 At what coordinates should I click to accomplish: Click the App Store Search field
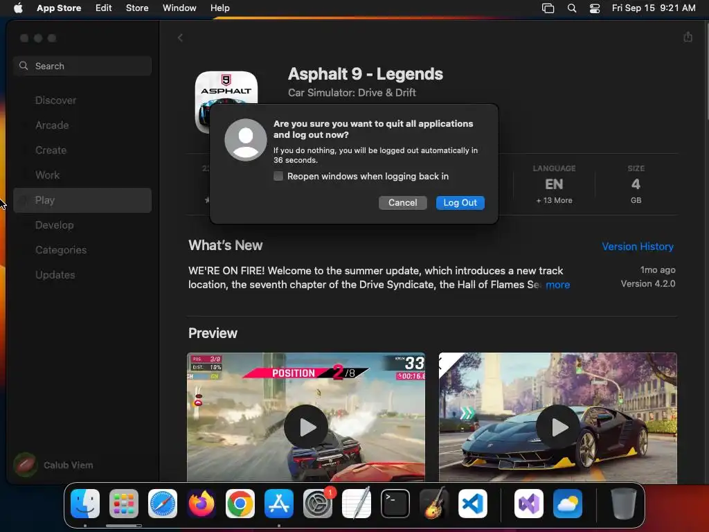coord(82,66)
